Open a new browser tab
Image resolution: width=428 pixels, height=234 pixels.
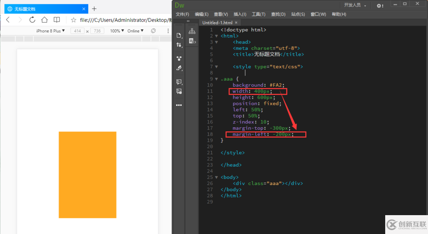tap(94, 9)
